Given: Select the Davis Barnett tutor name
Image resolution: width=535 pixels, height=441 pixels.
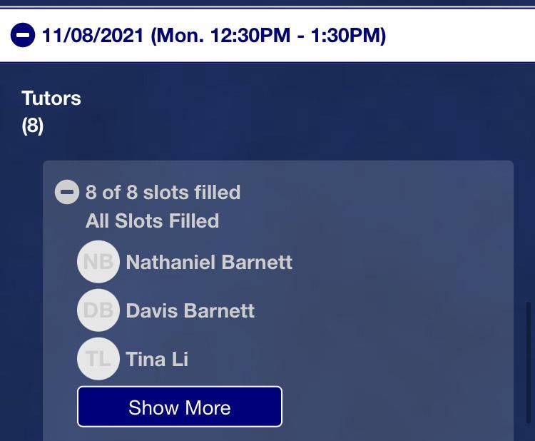Looking at the screenshot, I should [190, 310].
